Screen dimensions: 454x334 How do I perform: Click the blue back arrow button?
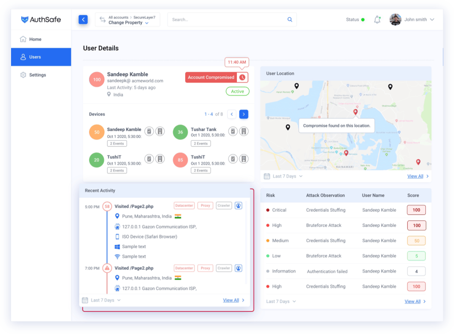[x=83, y=20]
